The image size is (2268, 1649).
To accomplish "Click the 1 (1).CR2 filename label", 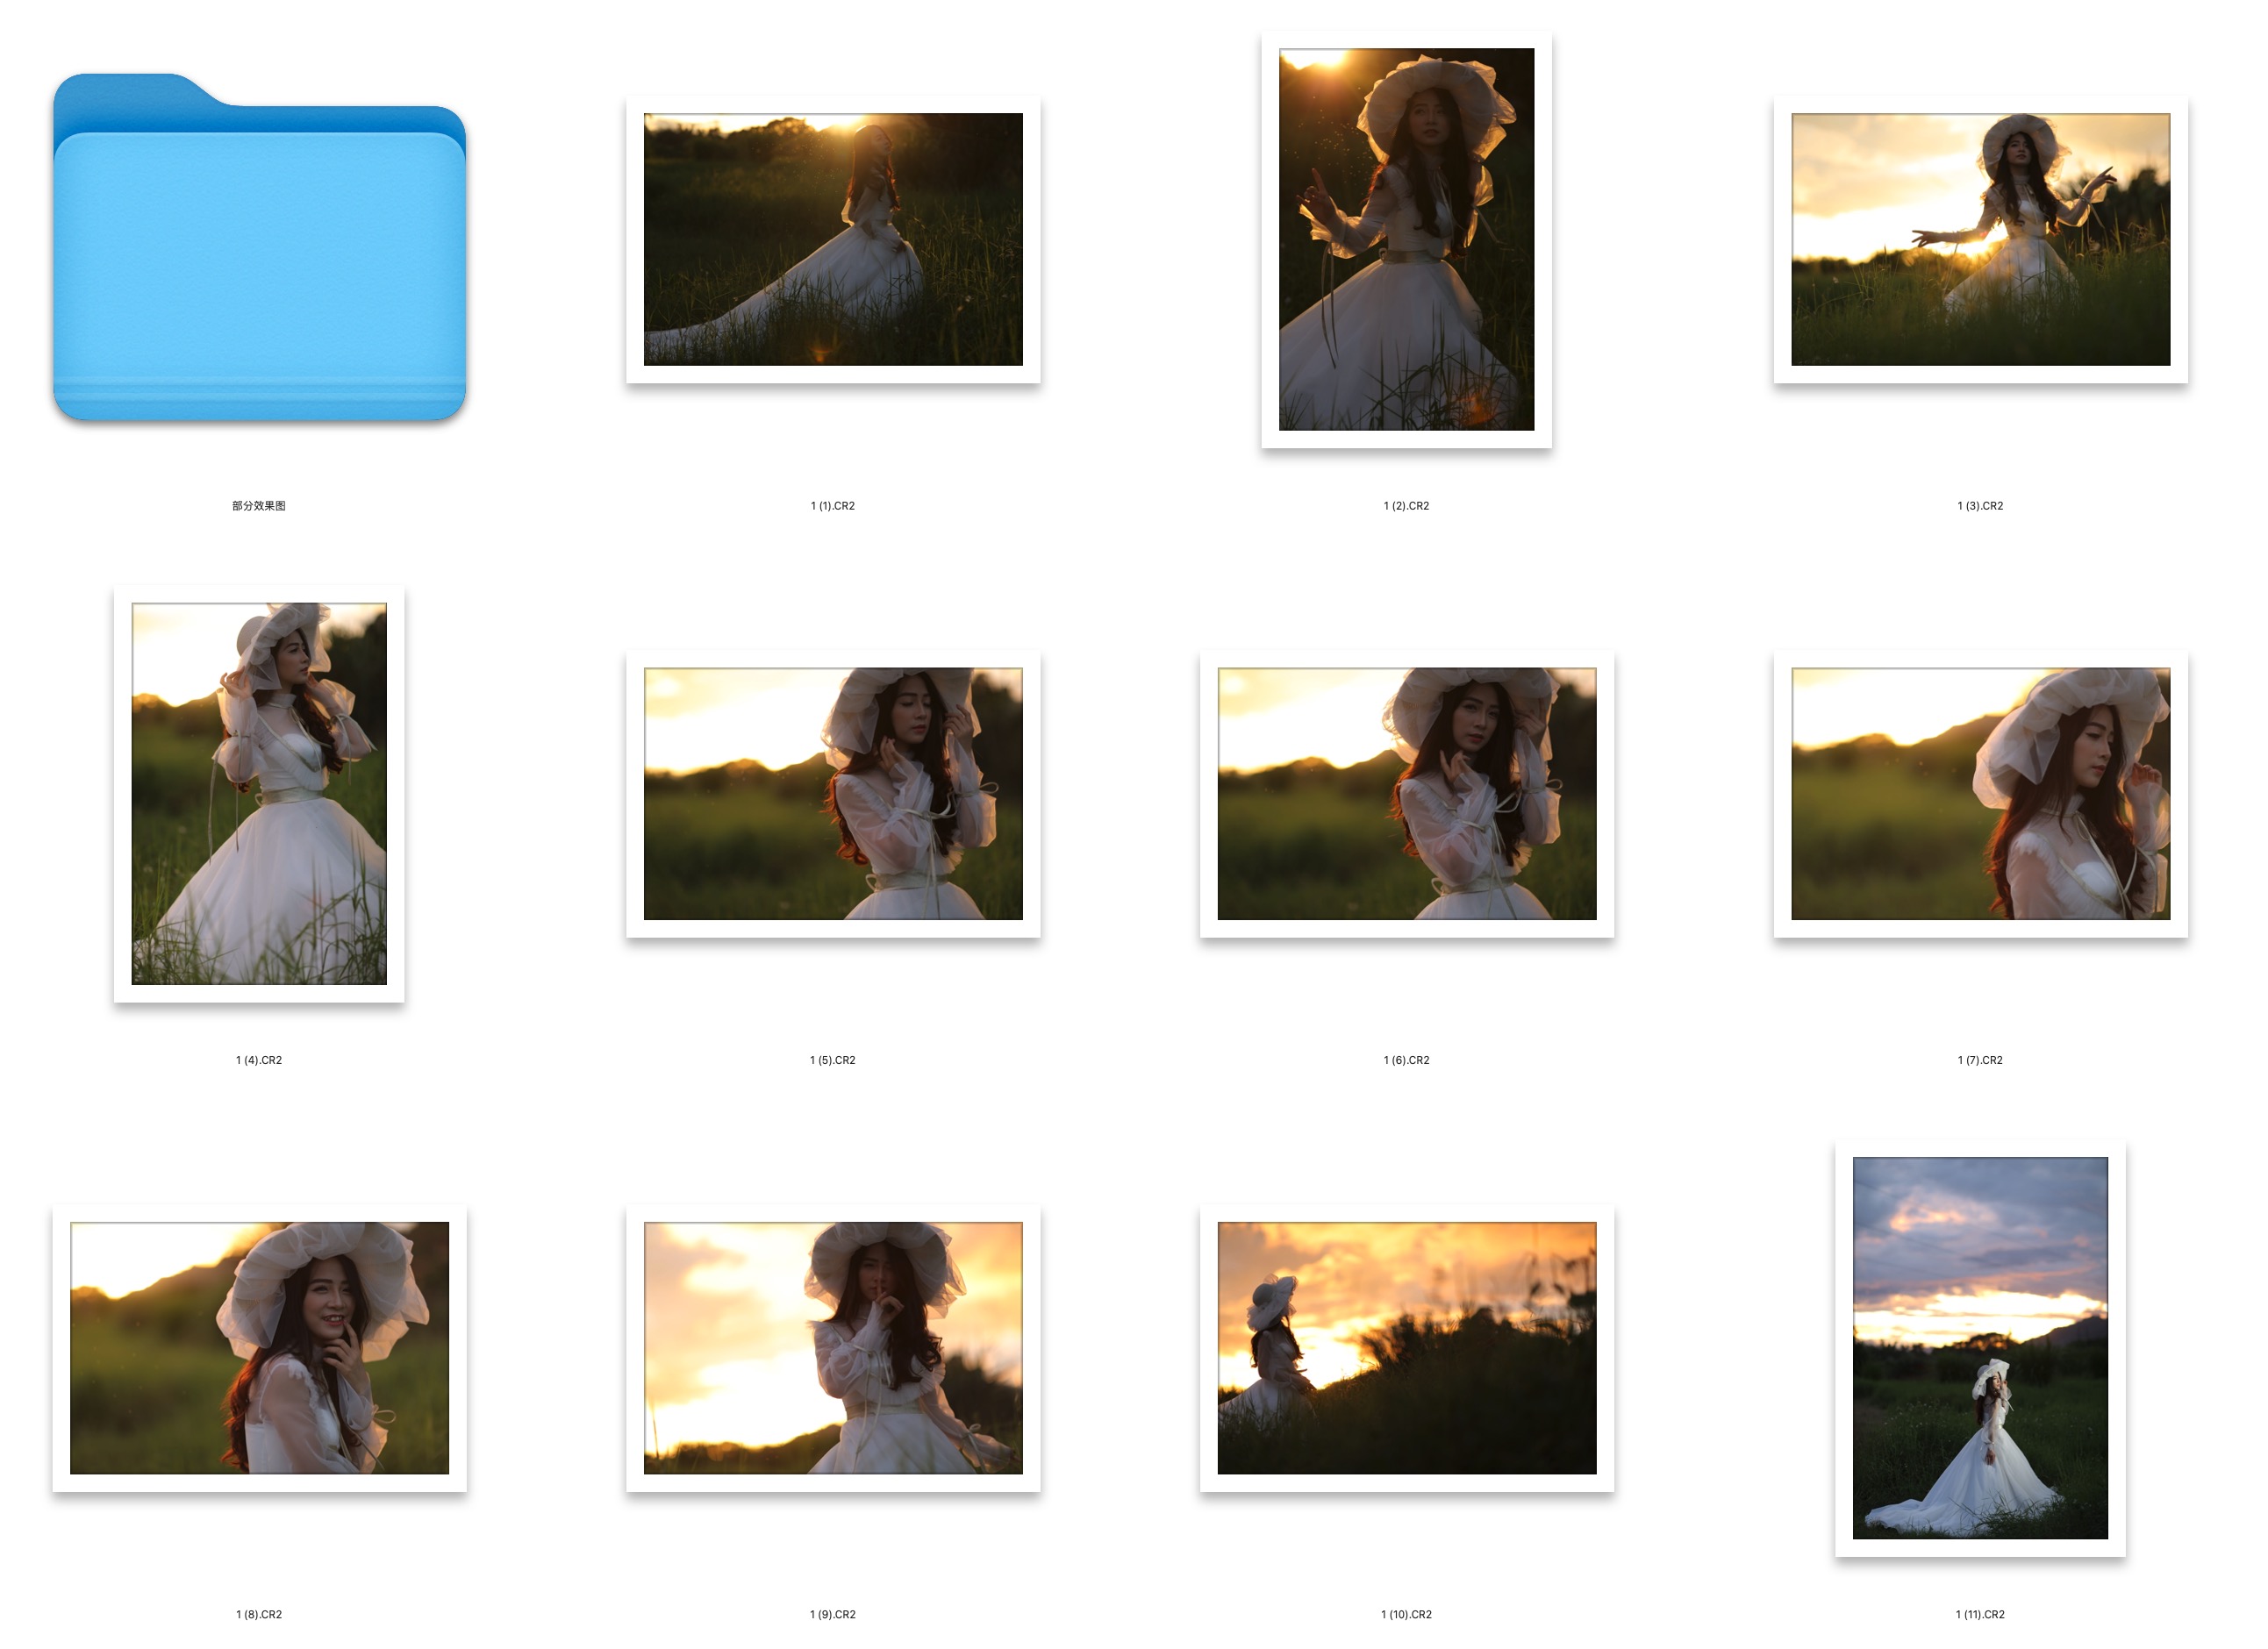I will click(x=833, y=506).
